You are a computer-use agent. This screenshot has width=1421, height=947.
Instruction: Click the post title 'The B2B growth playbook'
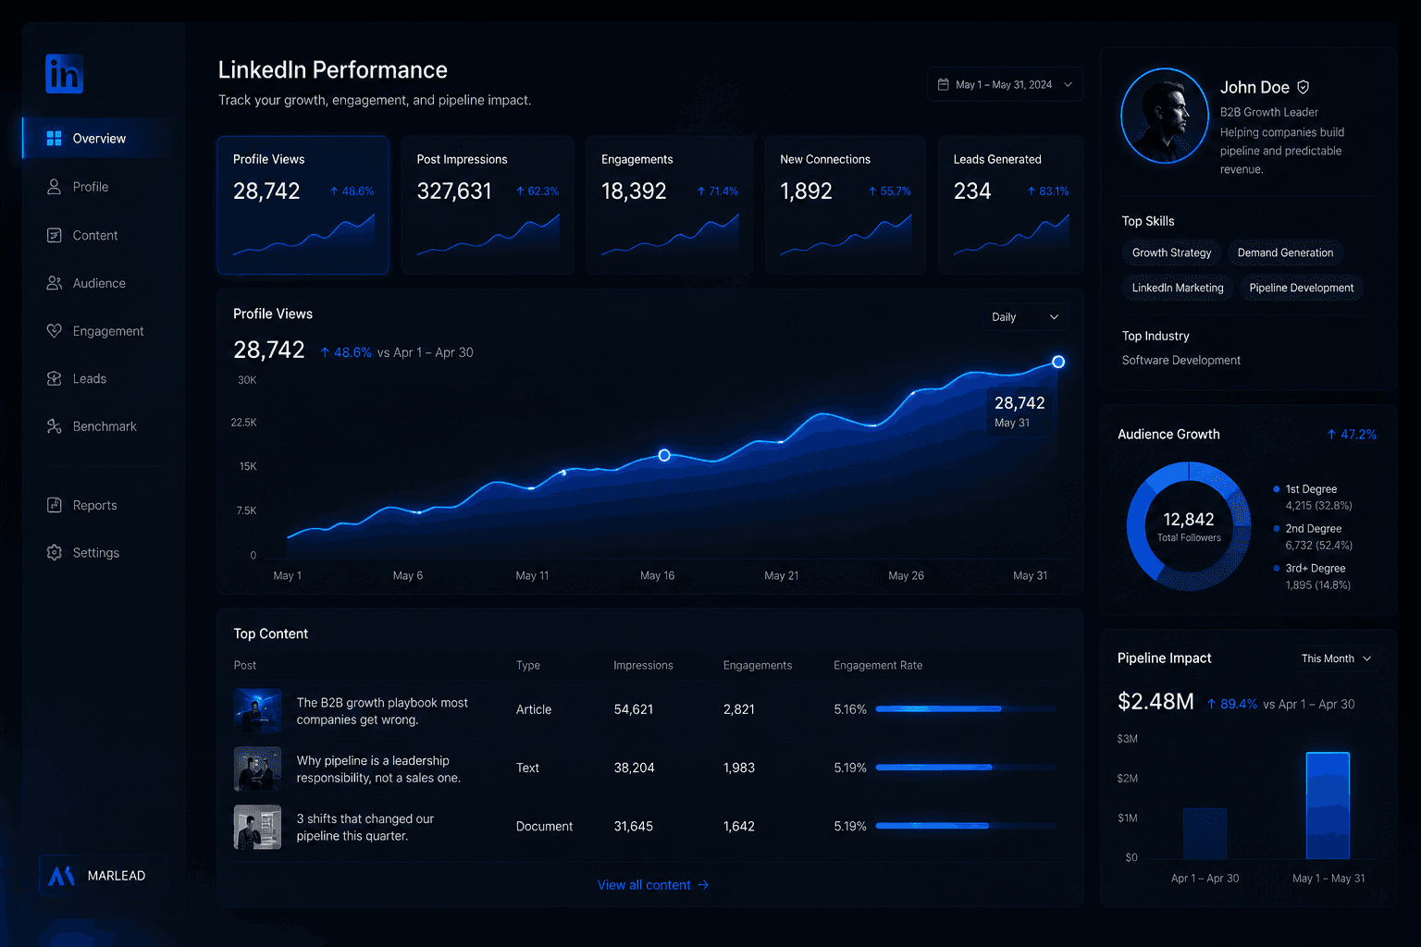382,711
